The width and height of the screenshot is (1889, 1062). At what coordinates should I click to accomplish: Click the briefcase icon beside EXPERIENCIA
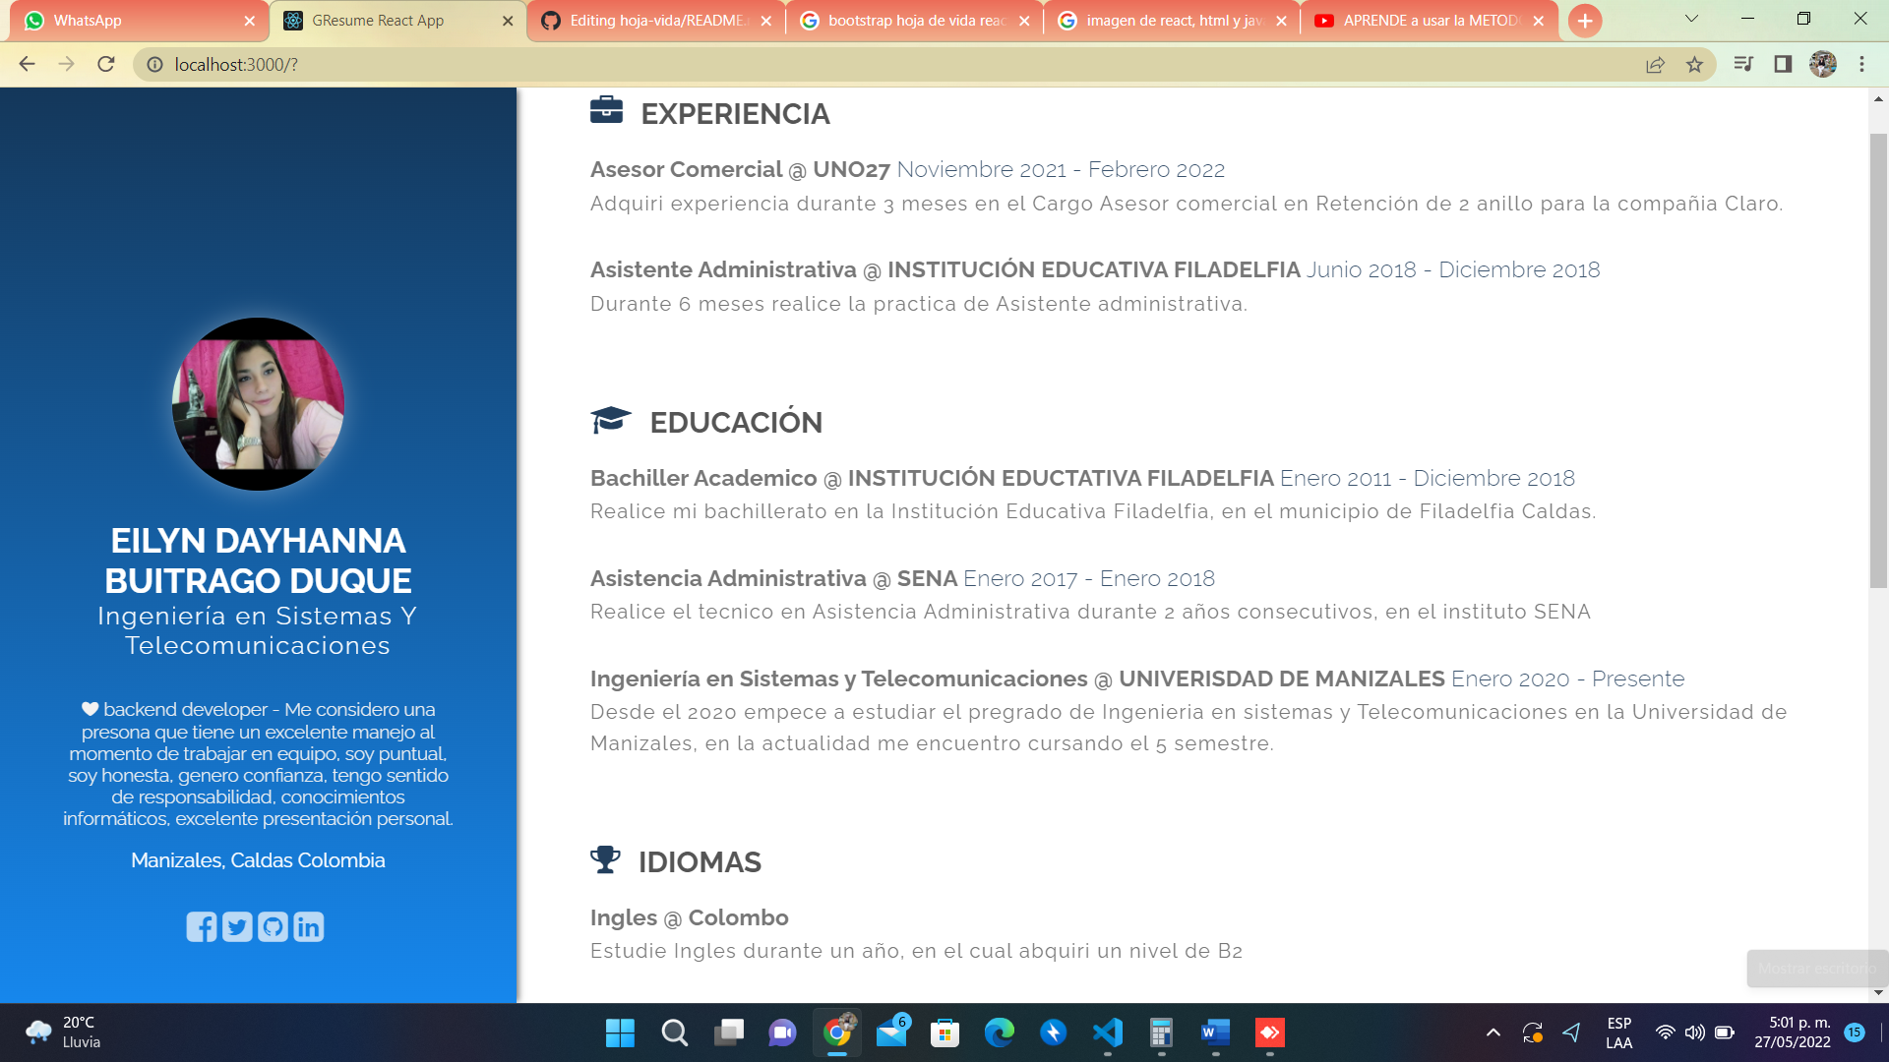click(x=607, y=110)
